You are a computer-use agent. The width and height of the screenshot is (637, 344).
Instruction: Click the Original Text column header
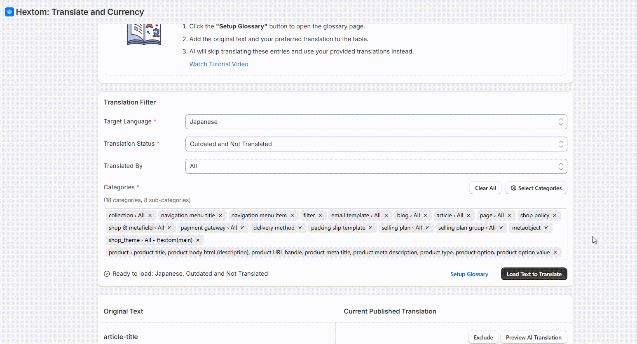pos(123,311)
